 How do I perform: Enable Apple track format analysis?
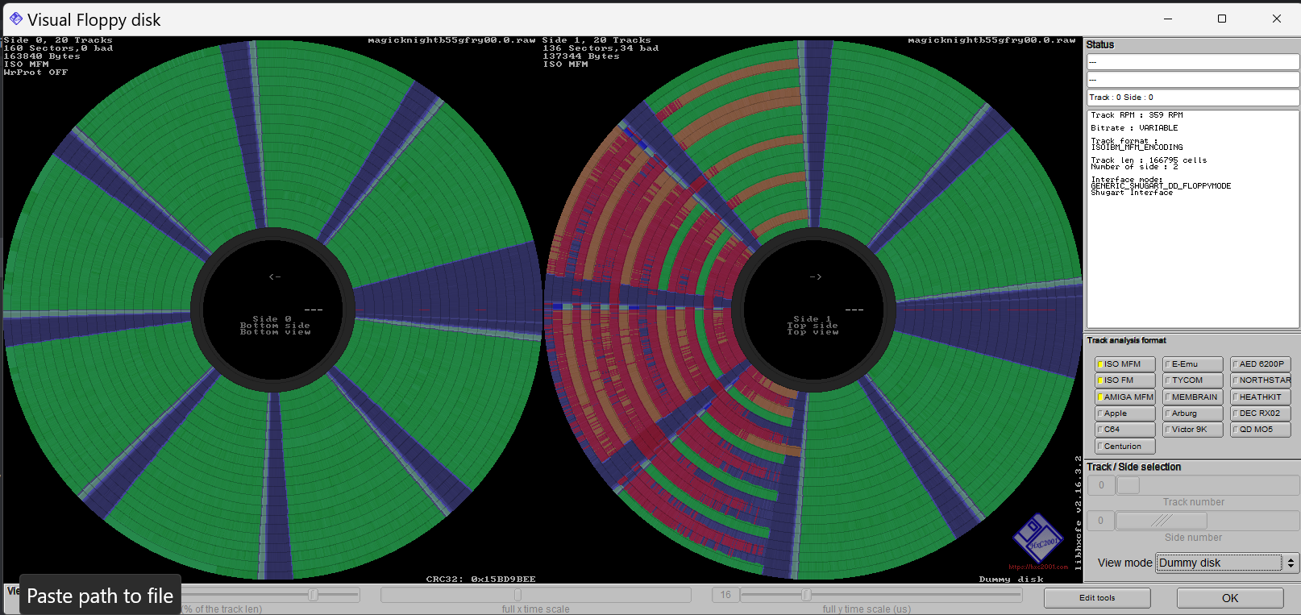tap(1124, 413)
